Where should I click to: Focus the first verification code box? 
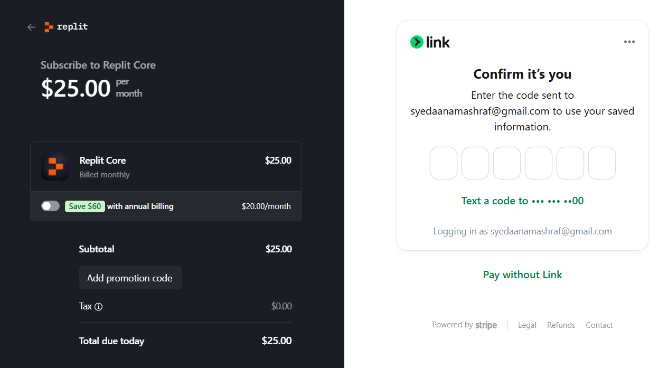pos(444,163)
